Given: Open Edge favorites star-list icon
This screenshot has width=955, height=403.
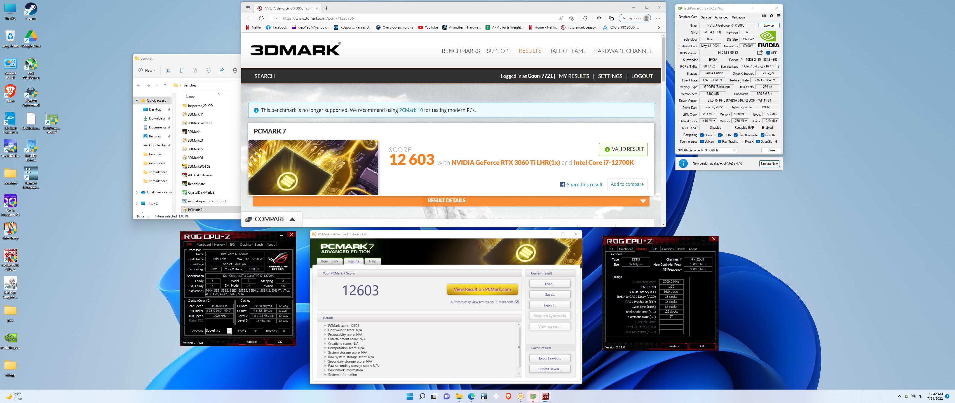Looking at the screenshot, I should pyautogui.click(x=599, y=18).
